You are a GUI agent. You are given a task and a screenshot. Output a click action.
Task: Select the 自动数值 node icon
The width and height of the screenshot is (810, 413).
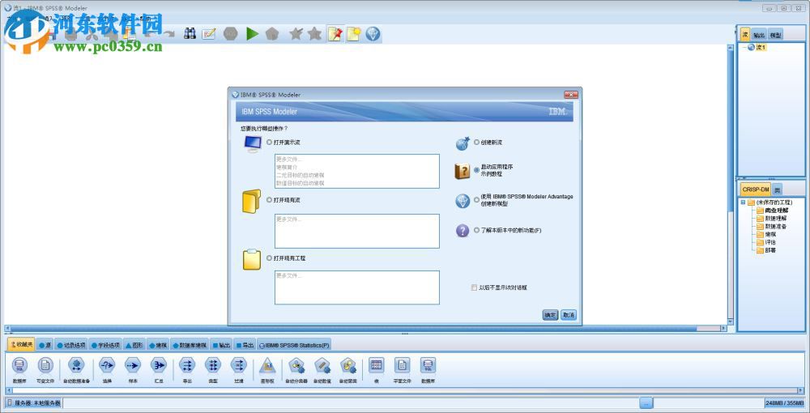pyautogui.click(x=322, y=369)
